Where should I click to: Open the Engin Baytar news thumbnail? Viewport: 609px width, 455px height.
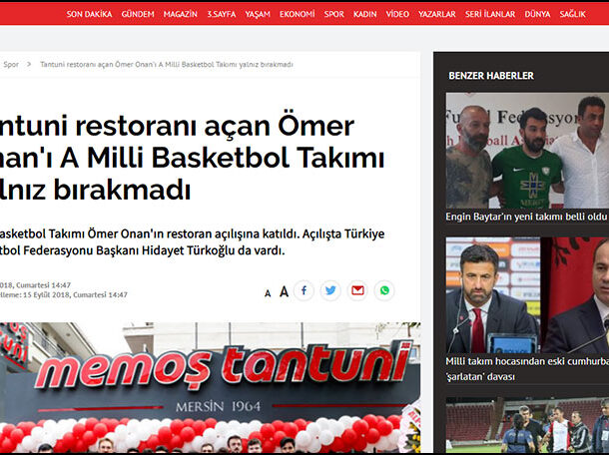(526, 150)
